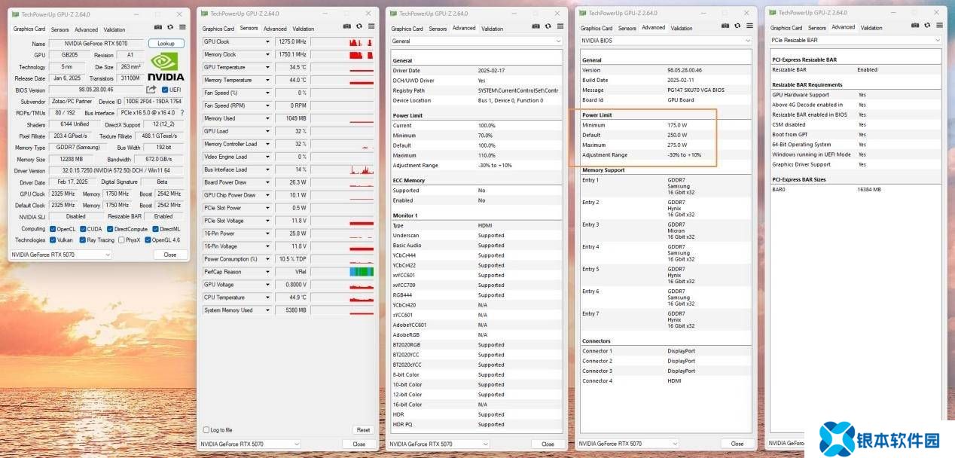Open the PCIe Resizable BAR category dropdown

click(856, 40)
